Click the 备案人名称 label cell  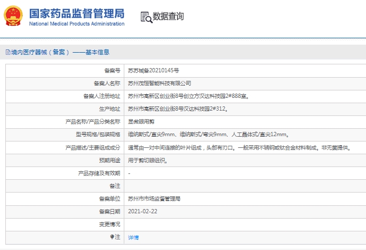pos(65,84)
